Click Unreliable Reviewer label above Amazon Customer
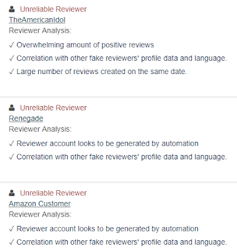Viewport: 237px width, 251px height. 53,193
